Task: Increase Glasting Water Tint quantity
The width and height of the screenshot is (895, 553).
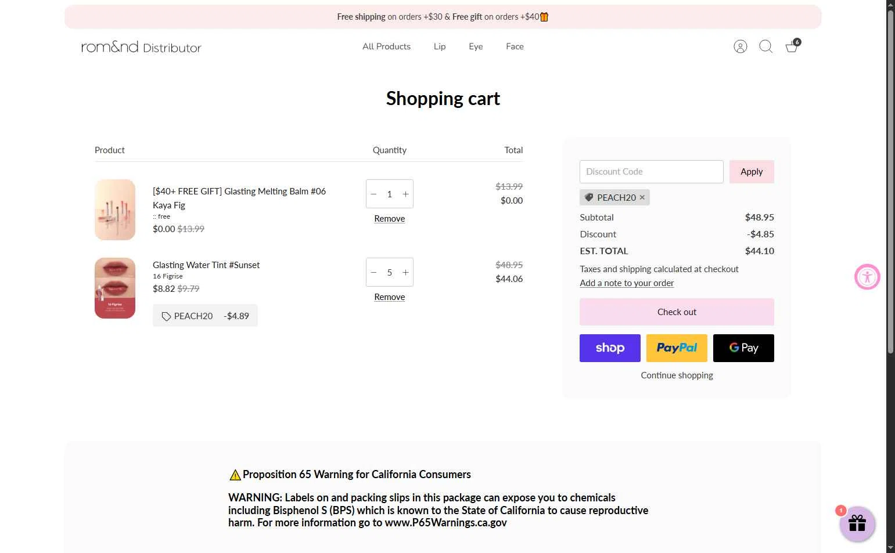Action: [405, 272]
